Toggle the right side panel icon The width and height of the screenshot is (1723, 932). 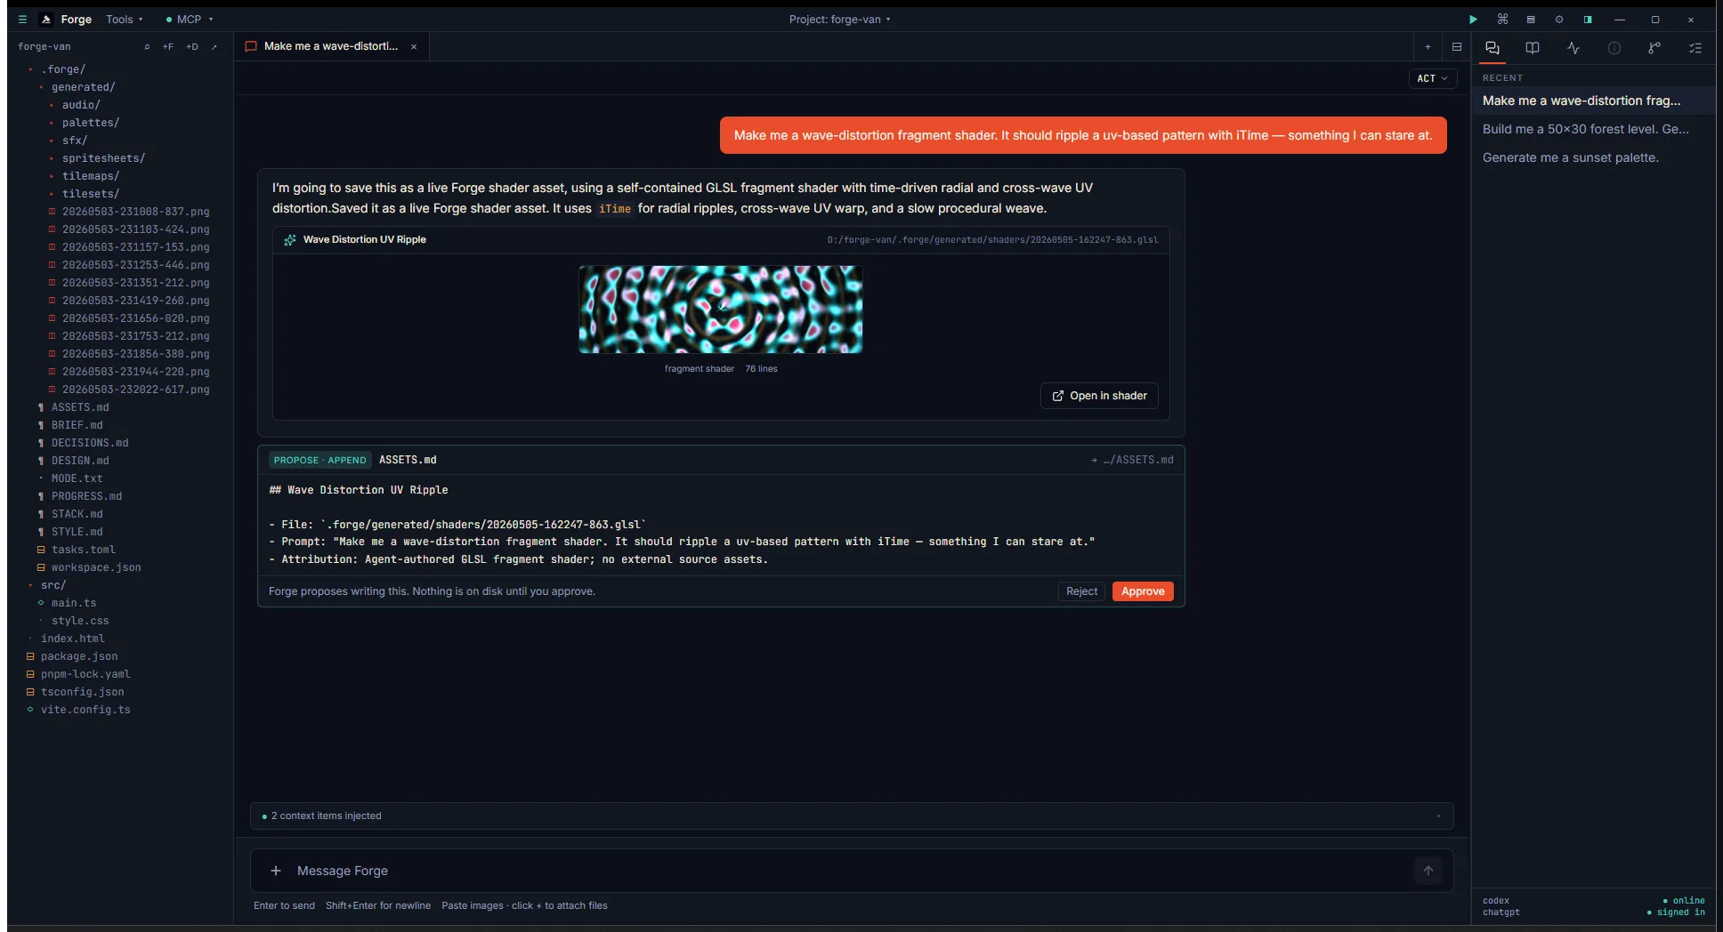pyautogui.click(x=1588, y=19)
